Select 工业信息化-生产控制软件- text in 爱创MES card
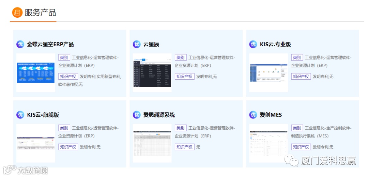The image size is (368, 177). click(328, 128)
